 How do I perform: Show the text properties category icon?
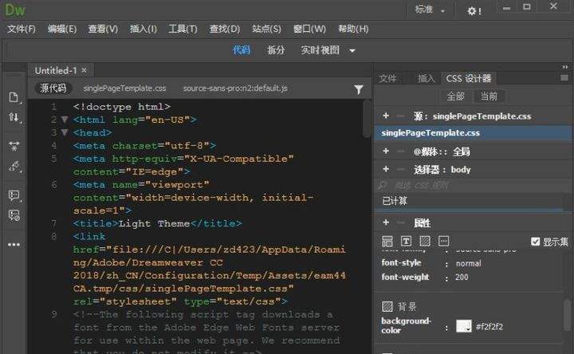(406, 241)
